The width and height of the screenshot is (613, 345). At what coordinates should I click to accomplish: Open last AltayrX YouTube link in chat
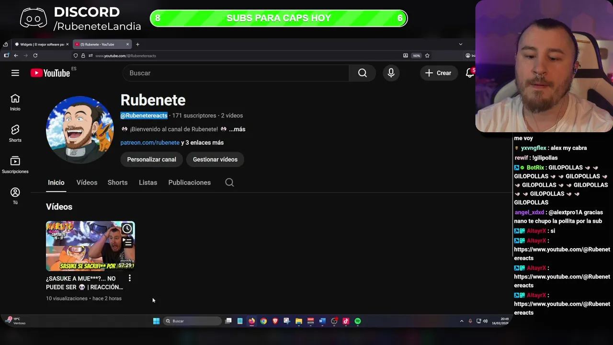tap(562, 308)
